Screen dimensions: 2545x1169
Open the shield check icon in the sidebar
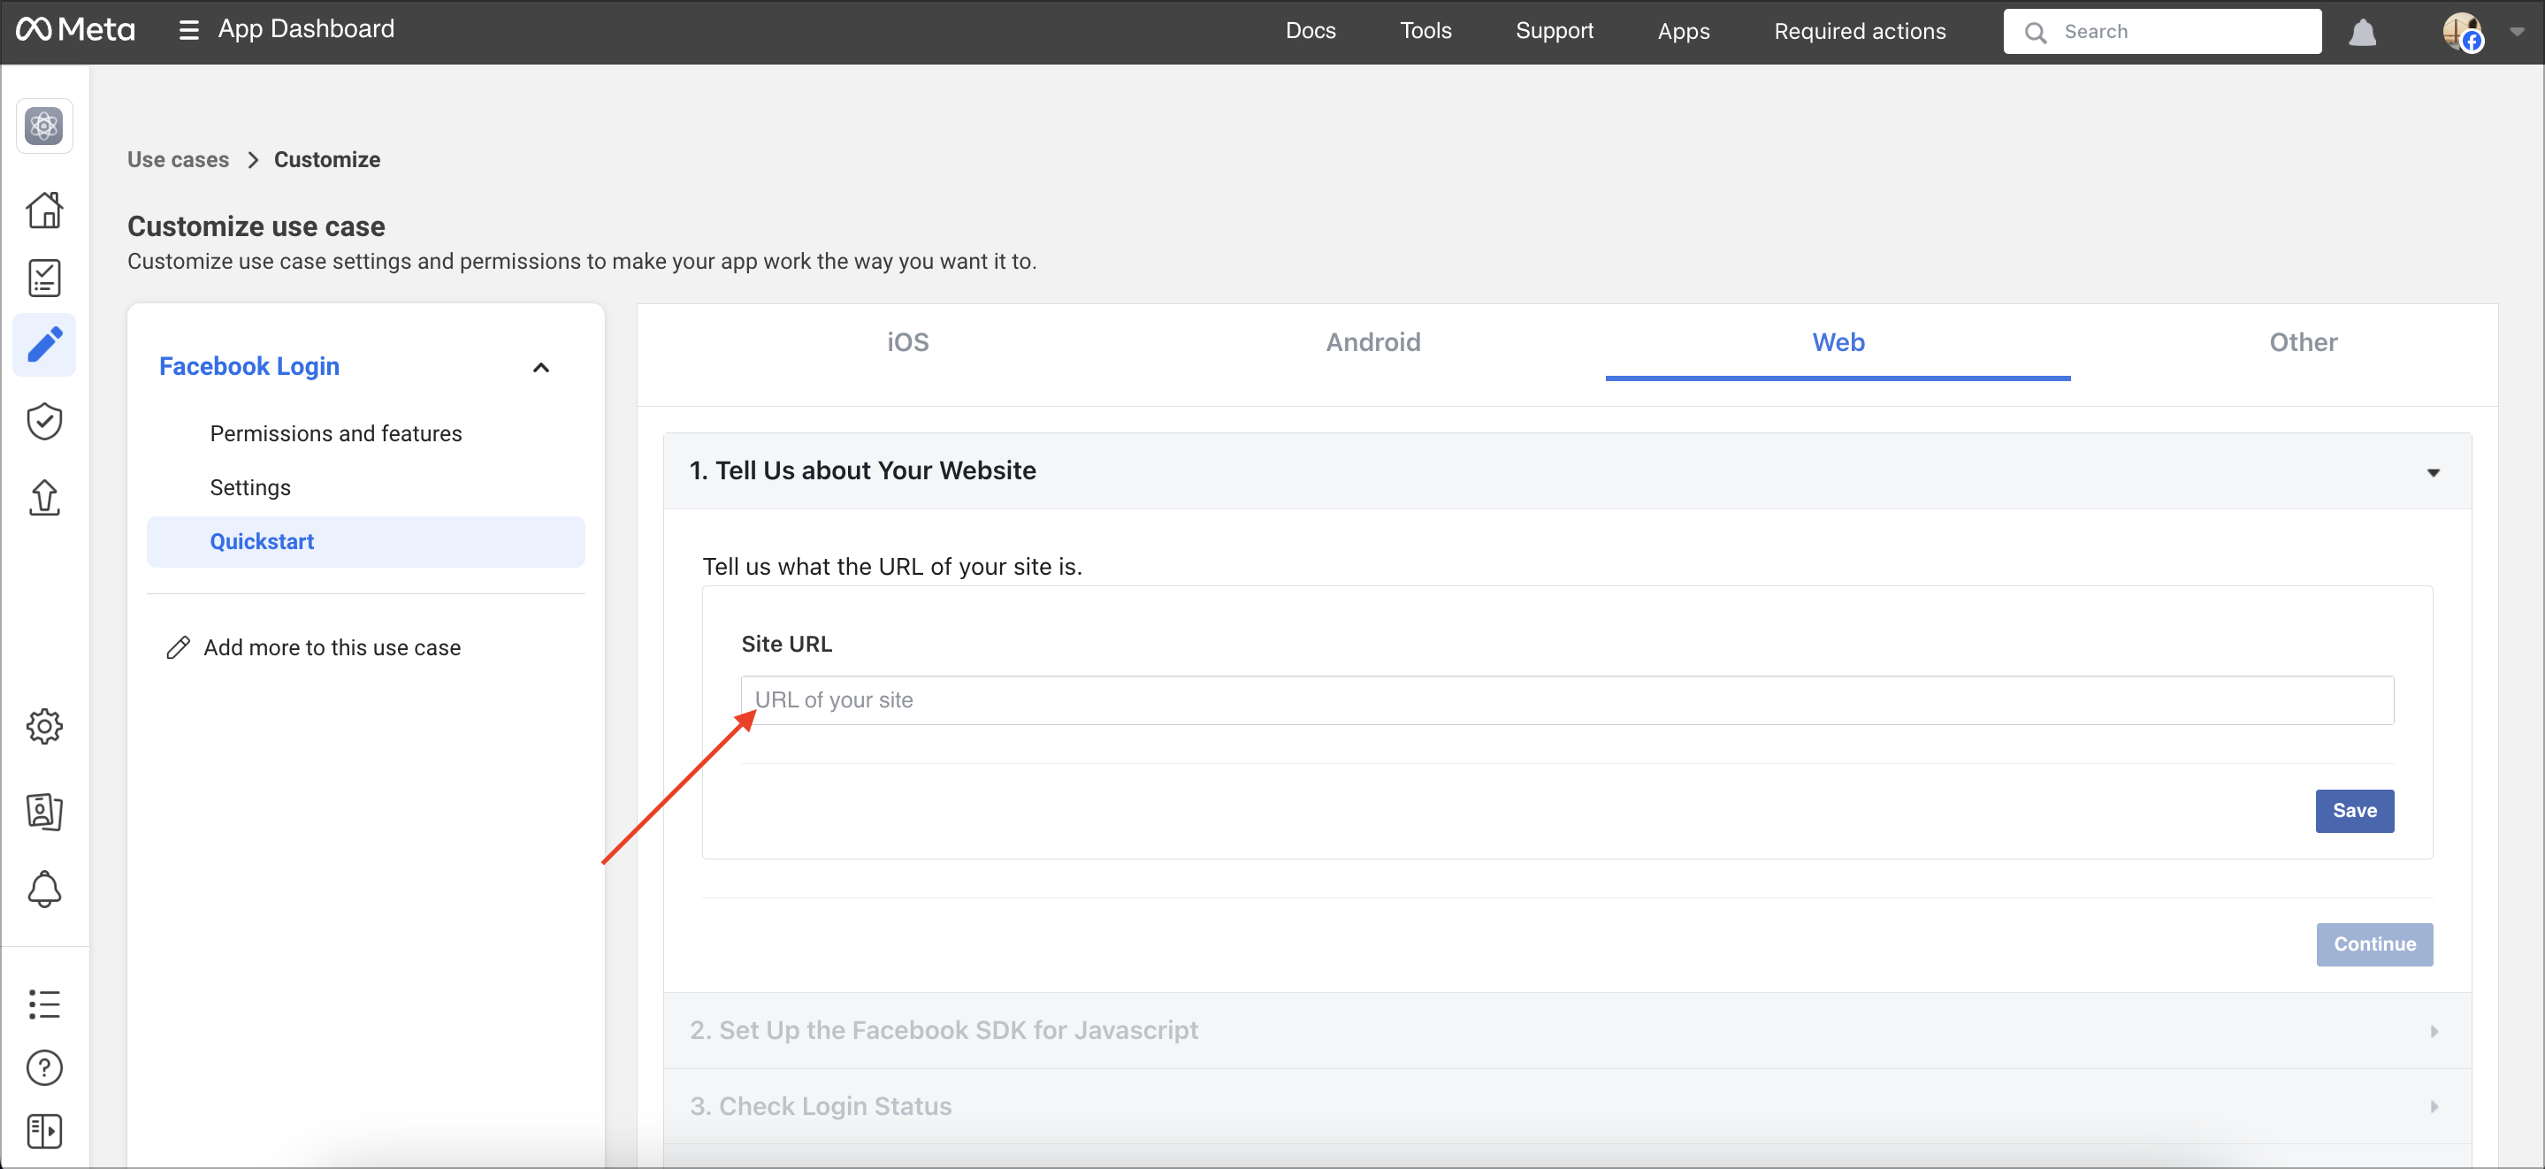coord(44,421)
